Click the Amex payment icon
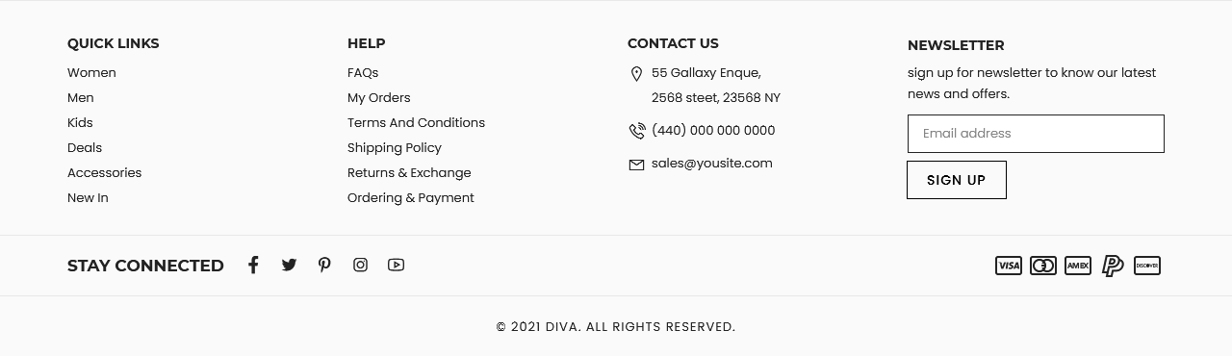This screenshot has height=356, width=1232. pyautogui.click(x=1078, y=266)
